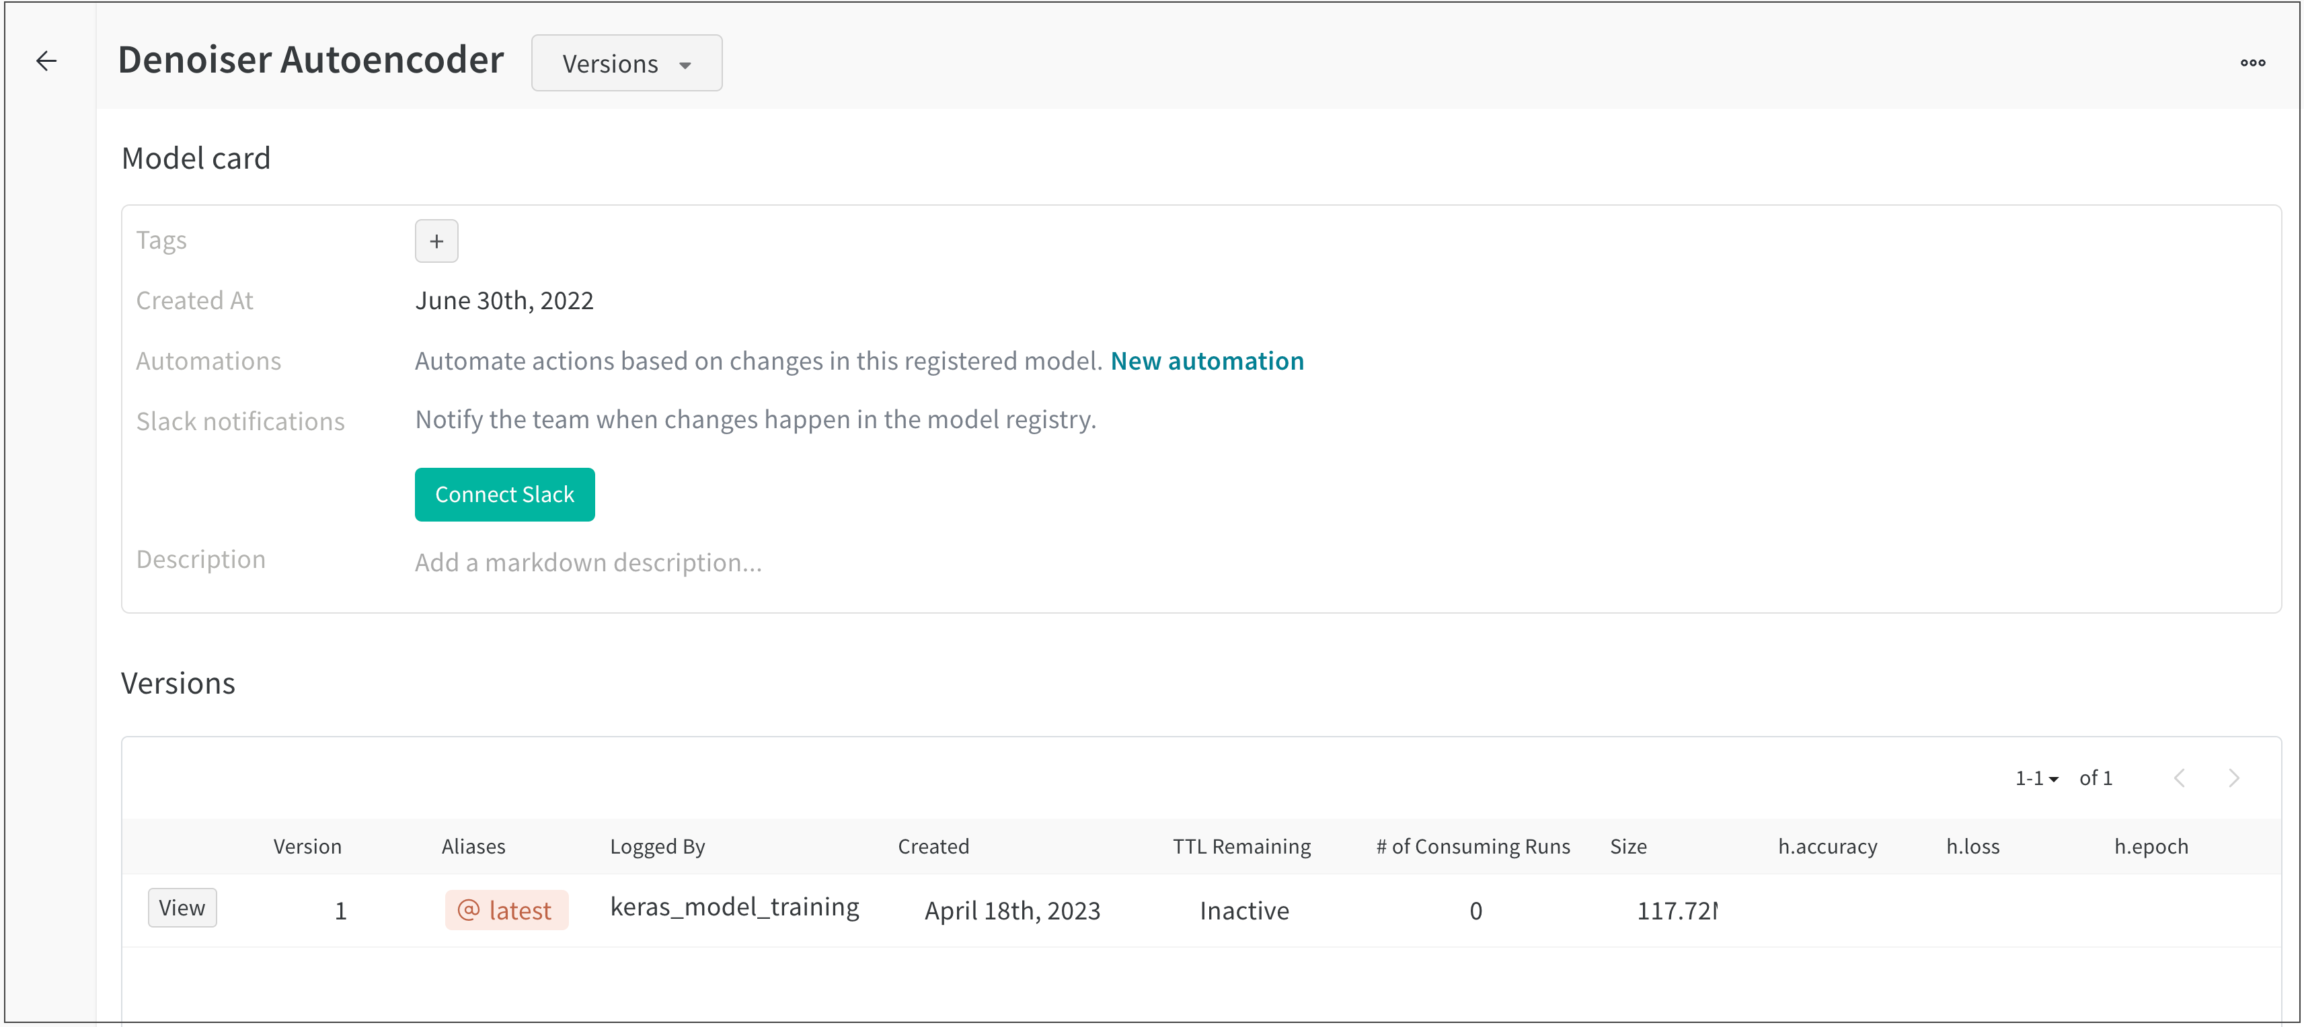
Task: Open the Versions dropdown beside the title
Action: [626, 63]
